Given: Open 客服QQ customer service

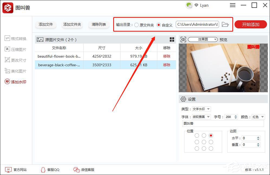Looking at the screenshot, I should (50, 170).
